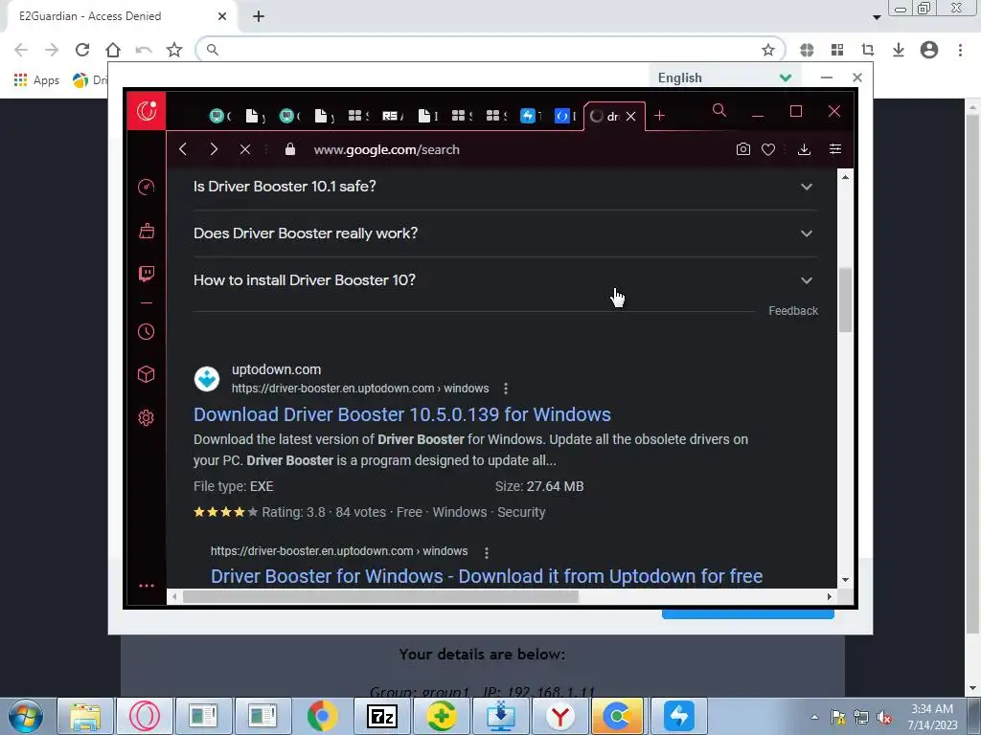Open sidebar setup three-dots at bottom
981x735 pixels.
(x=147, y=586)
